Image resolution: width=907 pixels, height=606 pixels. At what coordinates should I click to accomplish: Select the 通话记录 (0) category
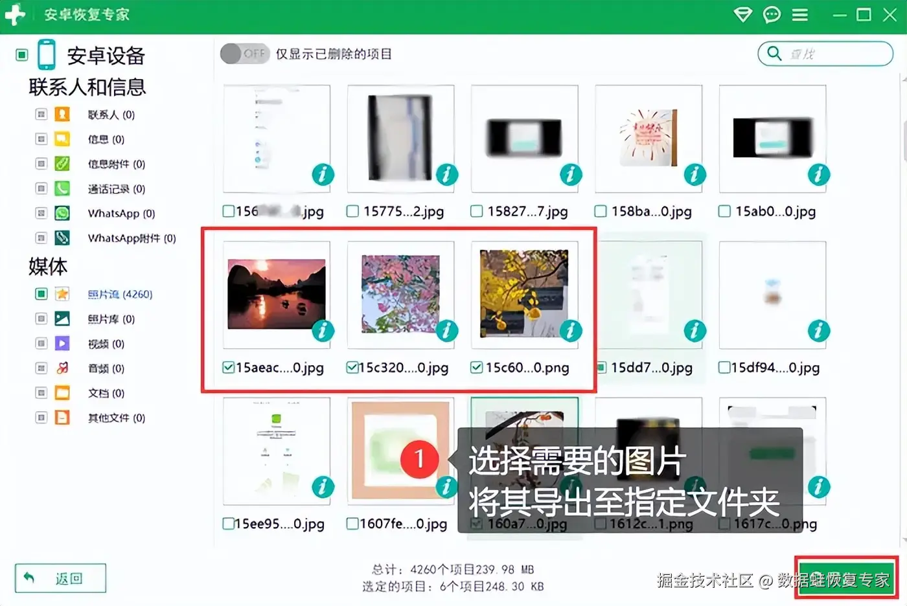click(116, 188)
